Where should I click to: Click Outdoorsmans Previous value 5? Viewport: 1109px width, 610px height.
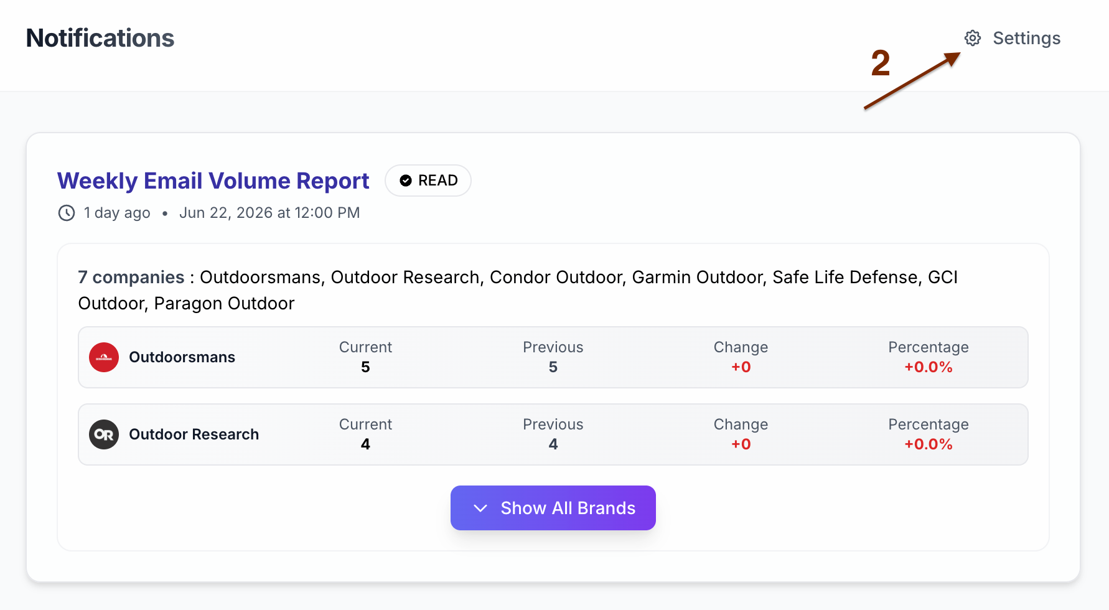click(553, 367)
